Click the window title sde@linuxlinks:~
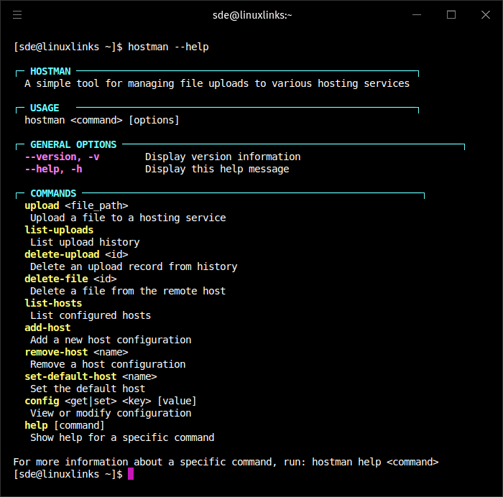Screen dimensions: 503x497 click(252, 15)
